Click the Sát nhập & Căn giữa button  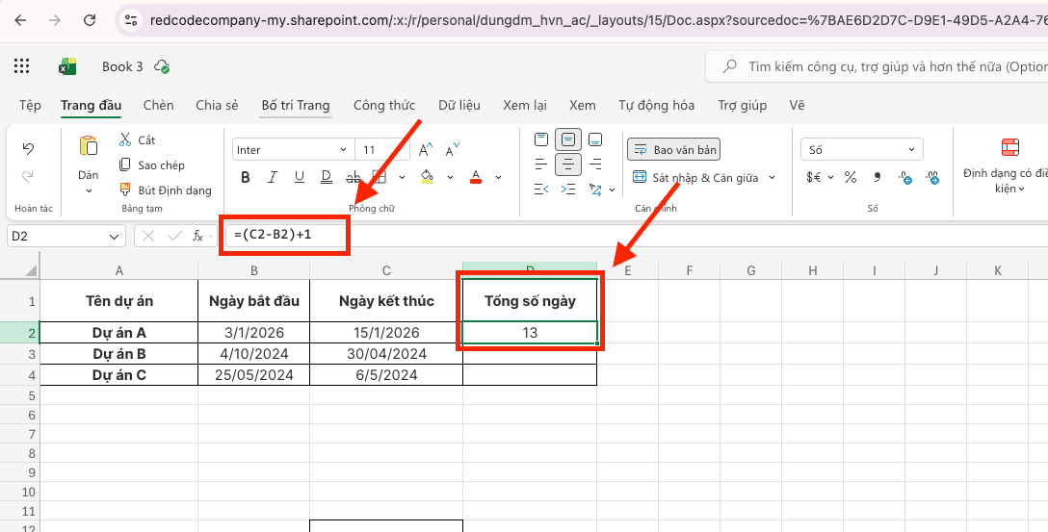pyautogui.click(x=695, y=178)
